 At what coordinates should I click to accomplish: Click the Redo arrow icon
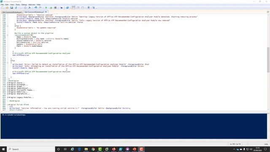40,8
